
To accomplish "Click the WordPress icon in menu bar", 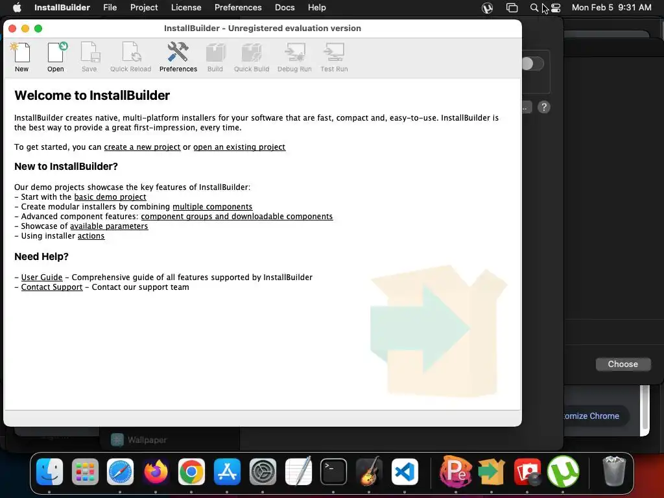I will 487,8.
